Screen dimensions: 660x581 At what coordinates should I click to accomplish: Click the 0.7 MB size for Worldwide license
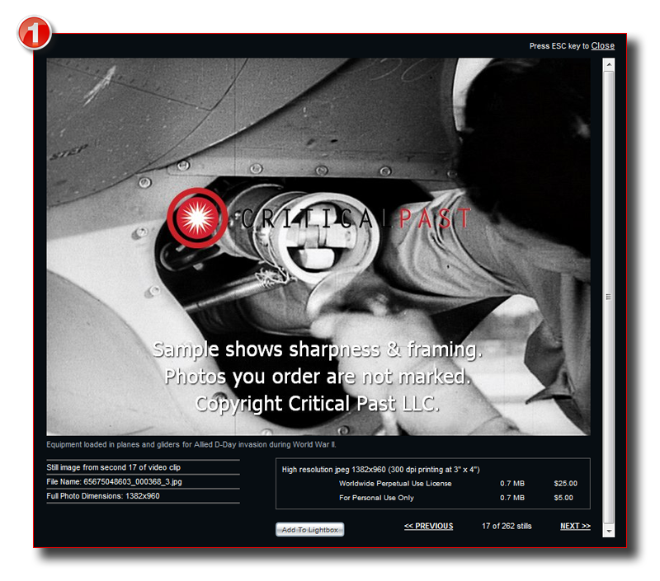(512, 484)
